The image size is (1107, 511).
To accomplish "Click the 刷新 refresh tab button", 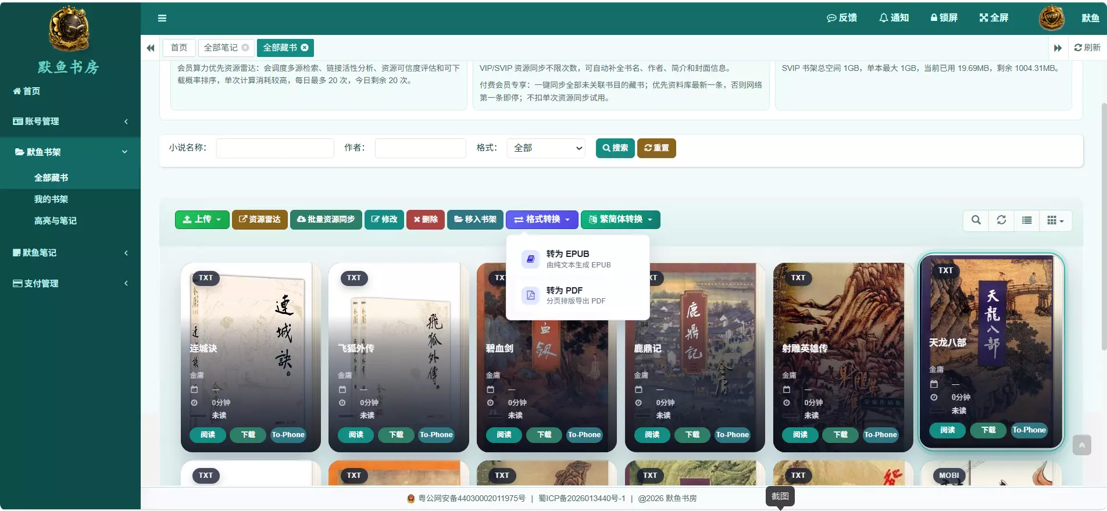I will pyautogui.click(x=1087, y=48).
